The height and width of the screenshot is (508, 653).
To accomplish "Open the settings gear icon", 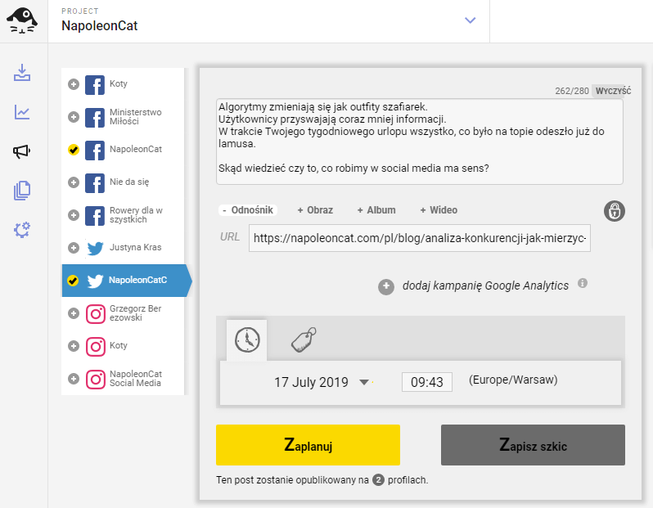I will (22, 229).
